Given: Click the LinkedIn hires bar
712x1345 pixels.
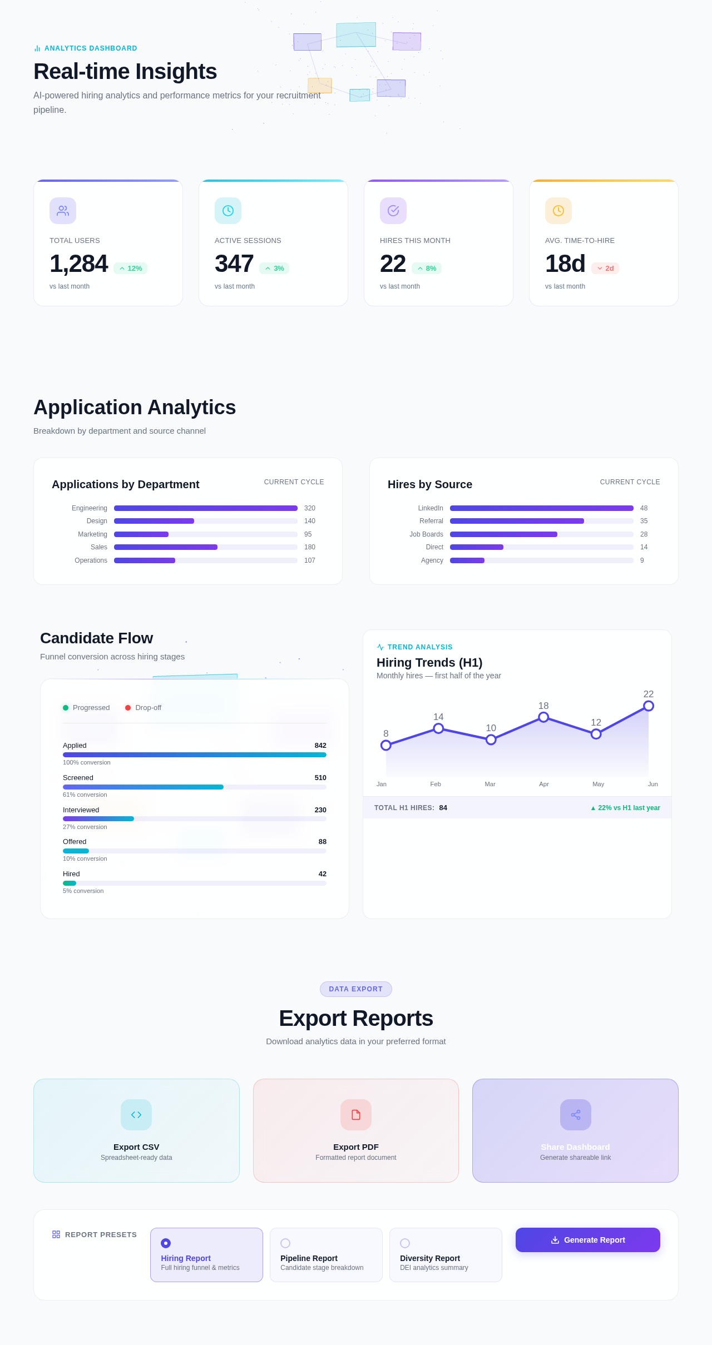Looking at the screenshot, I should pos(542,508).
